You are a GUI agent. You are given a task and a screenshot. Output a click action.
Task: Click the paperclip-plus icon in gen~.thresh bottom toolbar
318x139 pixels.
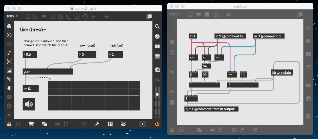[84, 124]
